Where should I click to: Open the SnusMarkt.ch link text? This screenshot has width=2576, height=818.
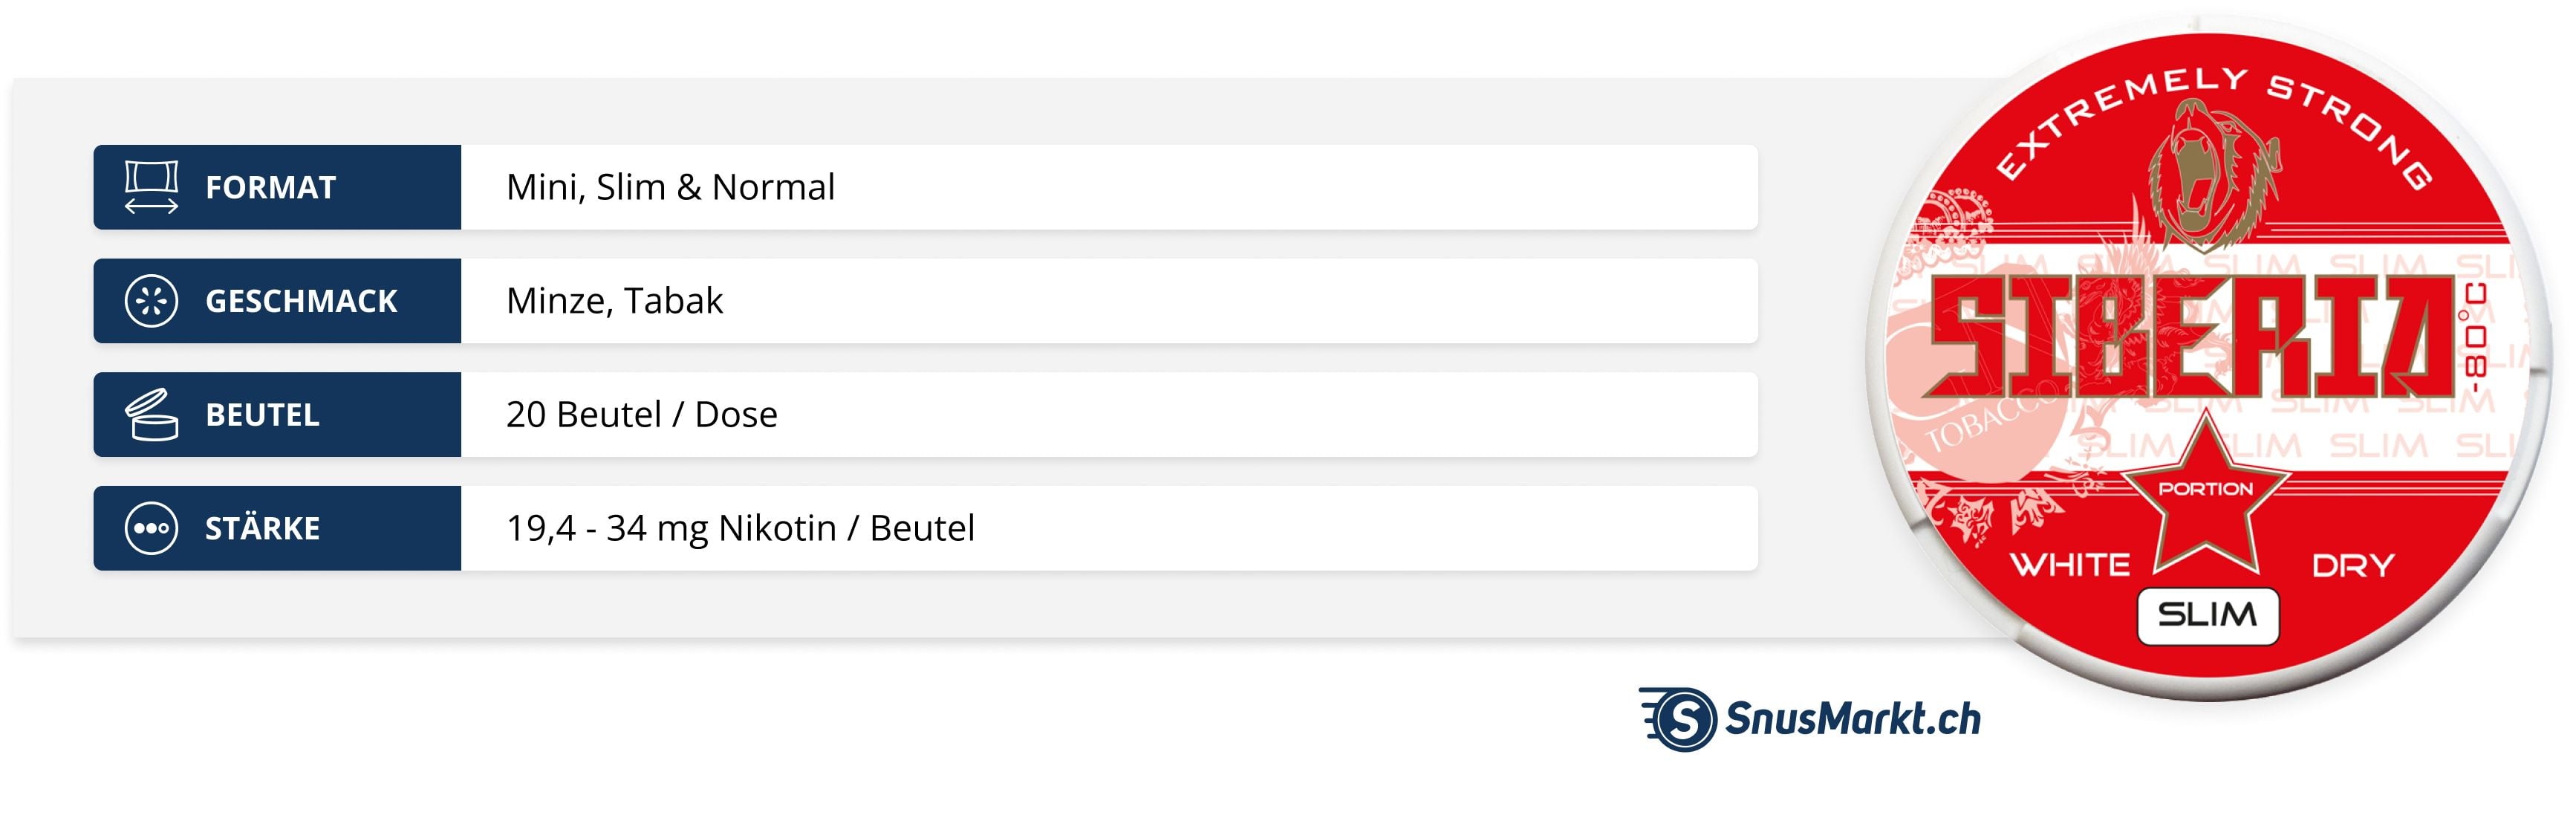click(1852, 719)
